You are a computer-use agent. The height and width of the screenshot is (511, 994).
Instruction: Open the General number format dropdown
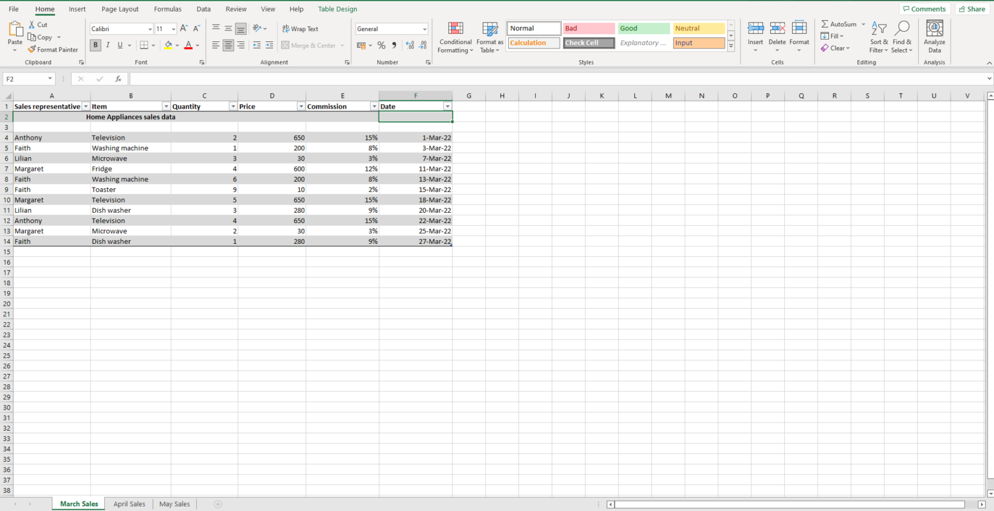point(425,29)
